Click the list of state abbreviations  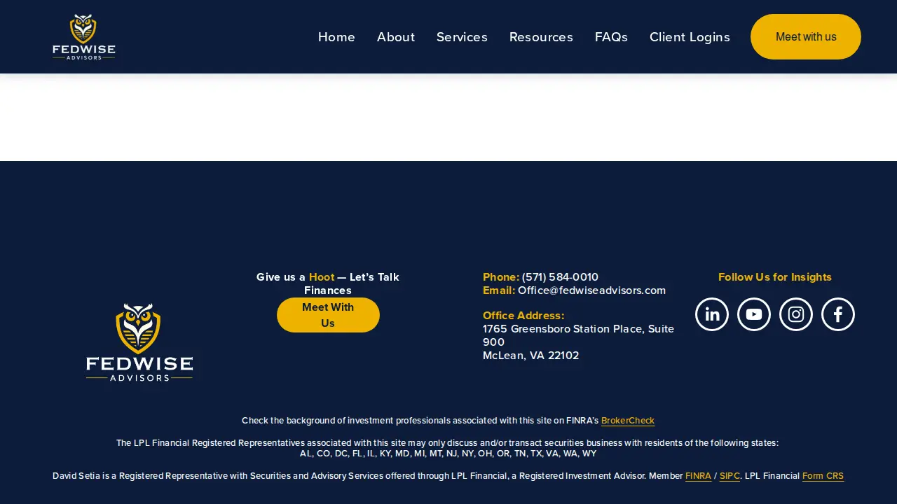[448, 454]
